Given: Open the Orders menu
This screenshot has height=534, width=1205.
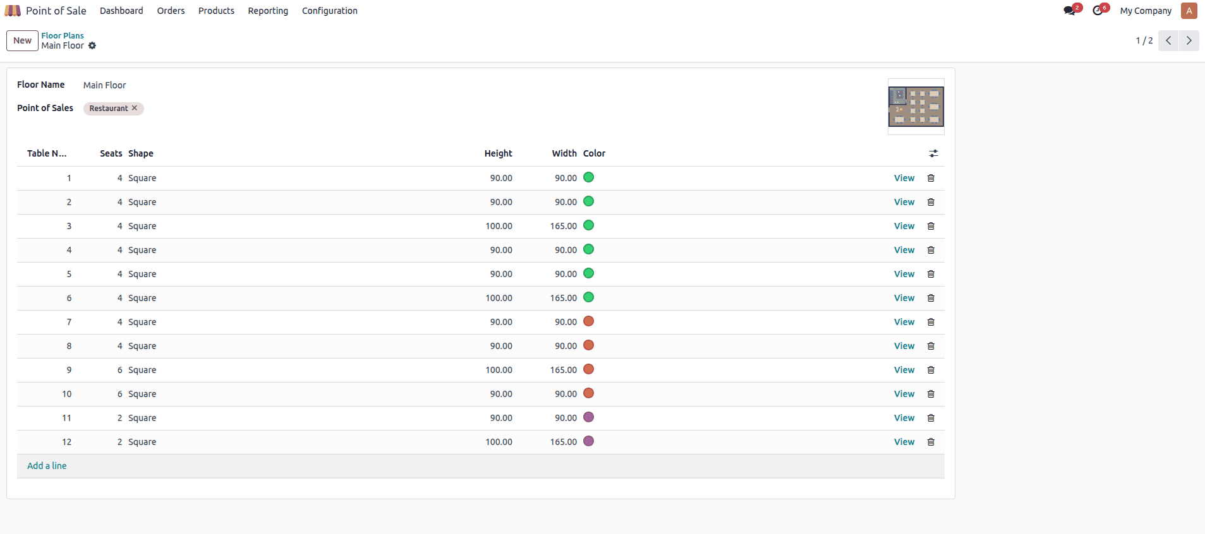Looking at the screenshot, I should tap(171, 11).
